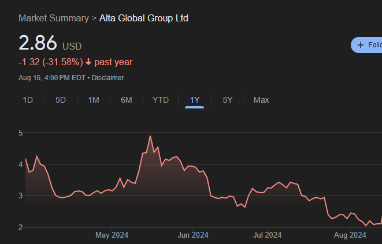Image resolution: width=382 pixels, height=244 pixels.
Task: Select the 5D time range tab
Action: (x=61, y=100)
